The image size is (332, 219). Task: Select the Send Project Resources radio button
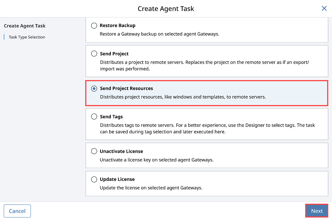(94, 88)
